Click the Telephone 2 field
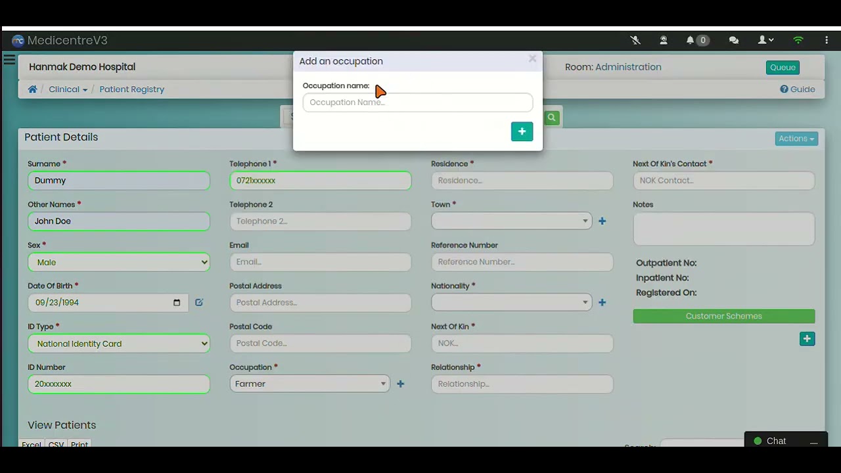Image resolution: width=841 pixels, height=473 pixels. click(x=321, y=221)
